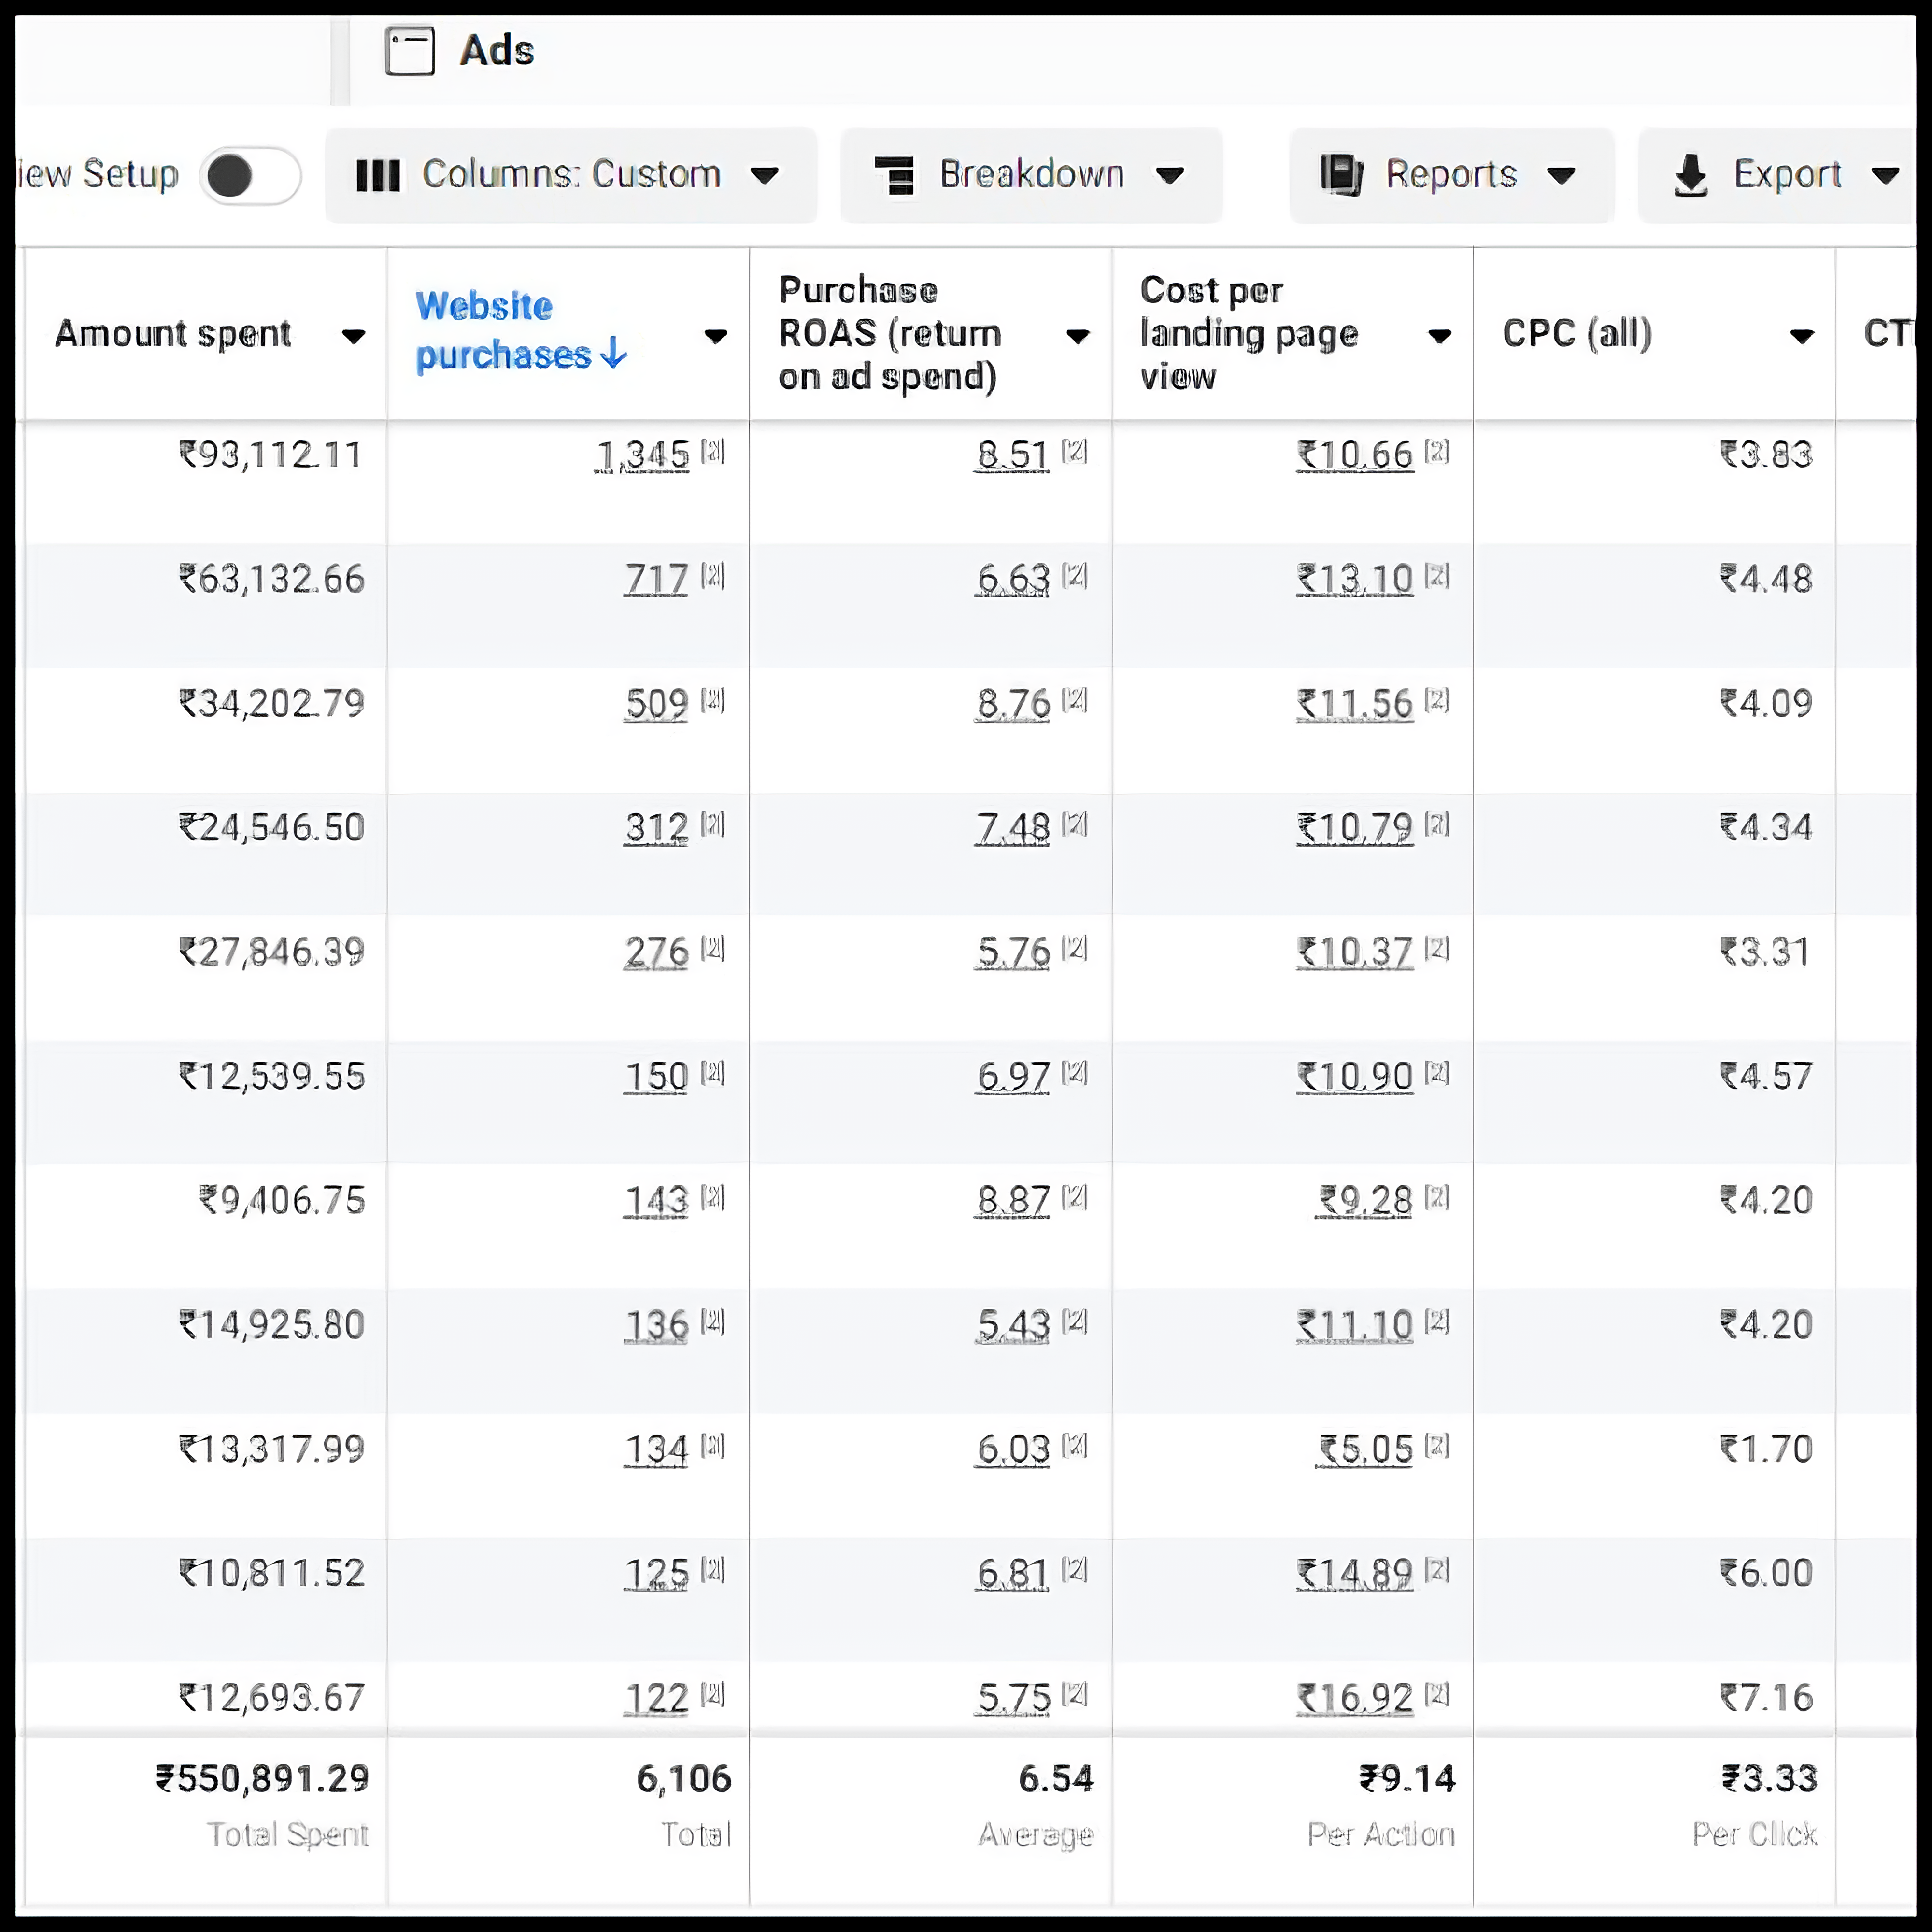Click the Ads tab
The width and height of the screenshot is (1932, 1932).
461,50
